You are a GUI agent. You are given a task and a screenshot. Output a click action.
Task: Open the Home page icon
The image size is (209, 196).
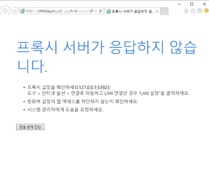click(x=186, y=11)
